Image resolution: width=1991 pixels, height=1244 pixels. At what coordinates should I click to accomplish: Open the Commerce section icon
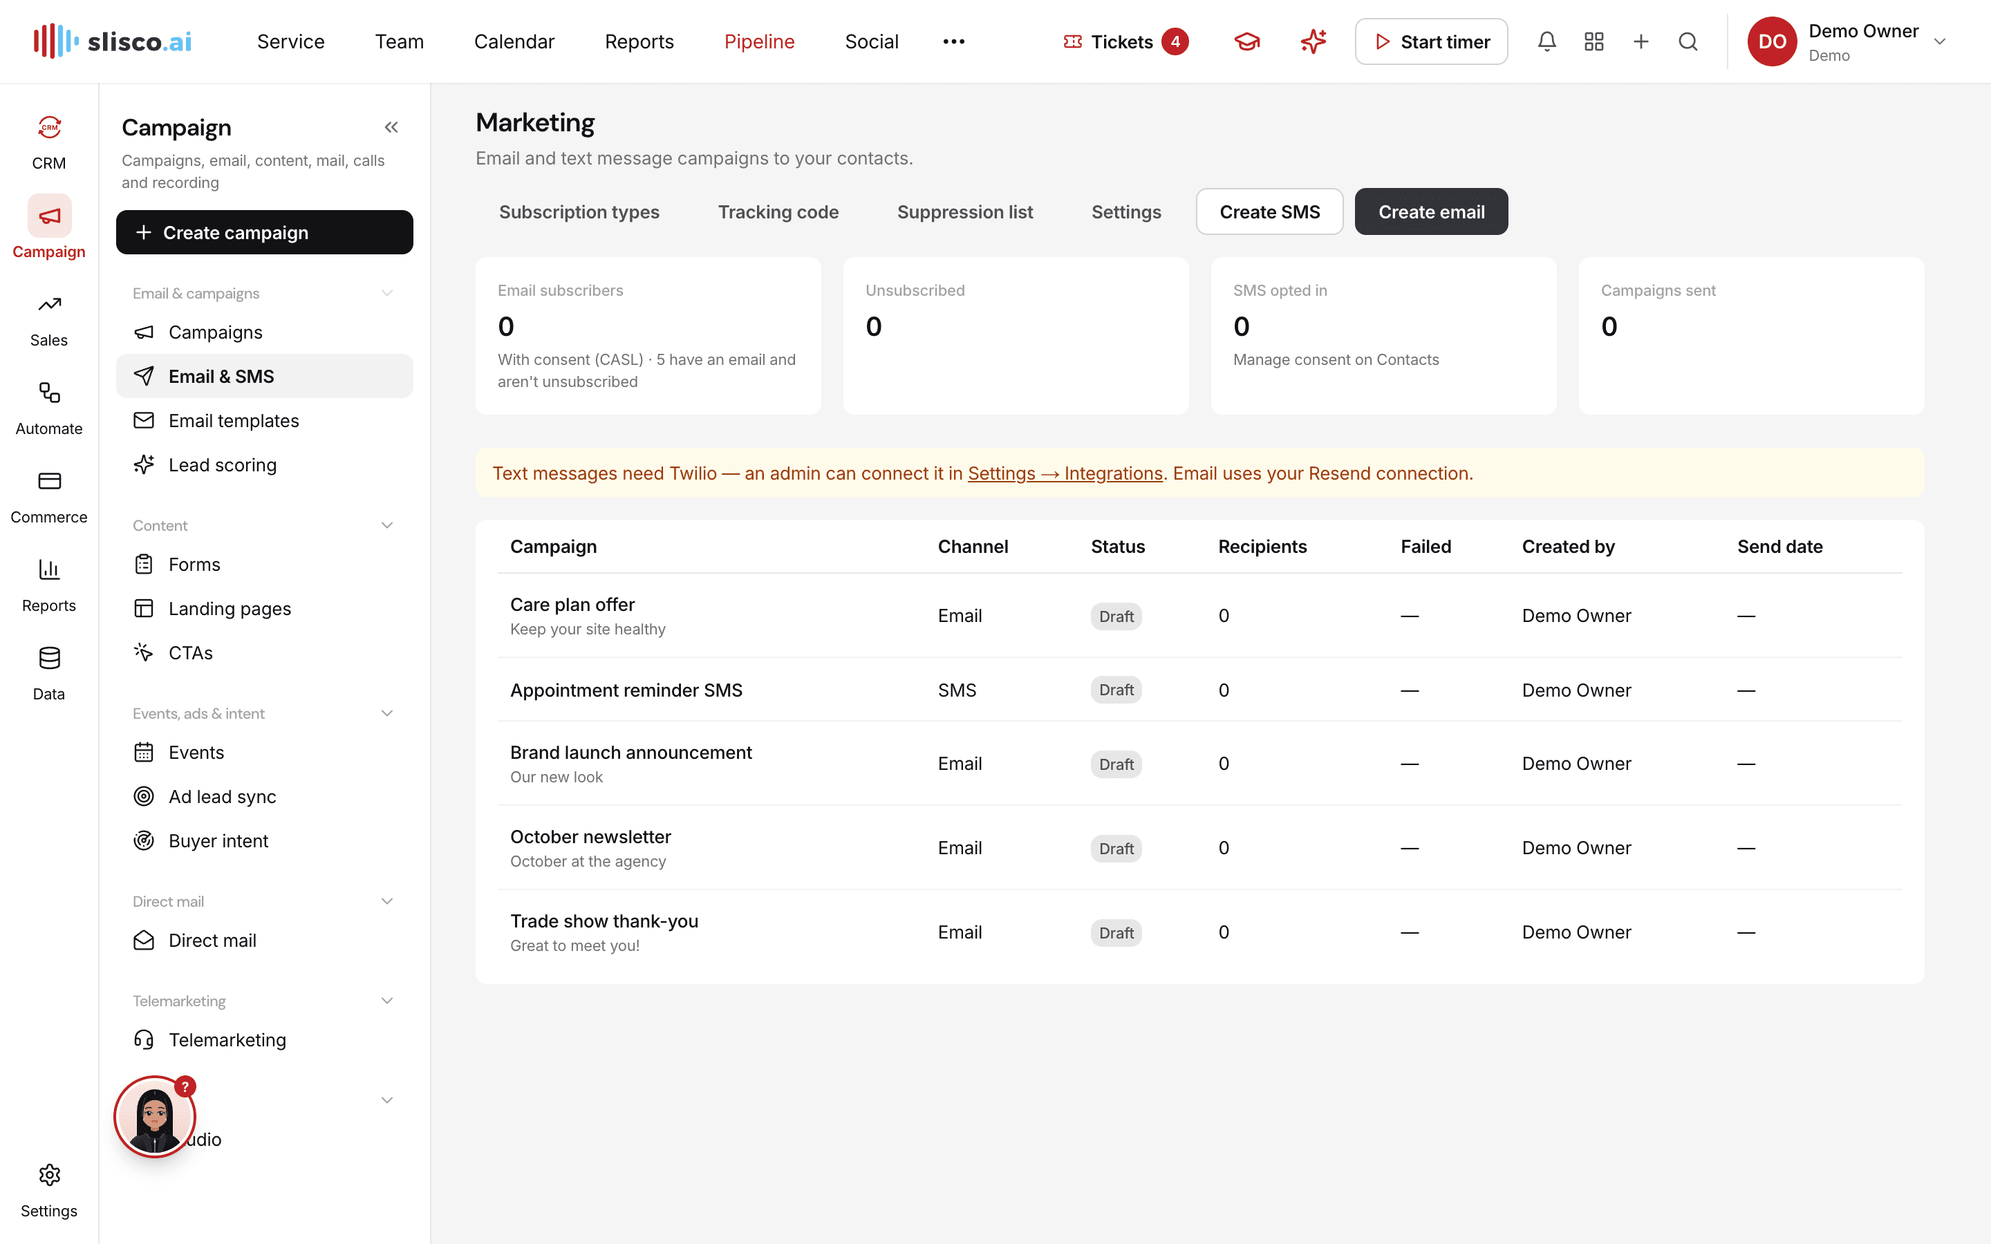click(x=48, y=497)
